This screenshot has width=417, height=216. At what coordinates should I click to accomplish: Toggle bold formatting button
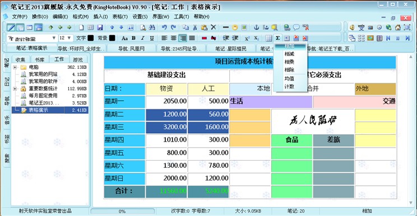[x=133, y=38]
